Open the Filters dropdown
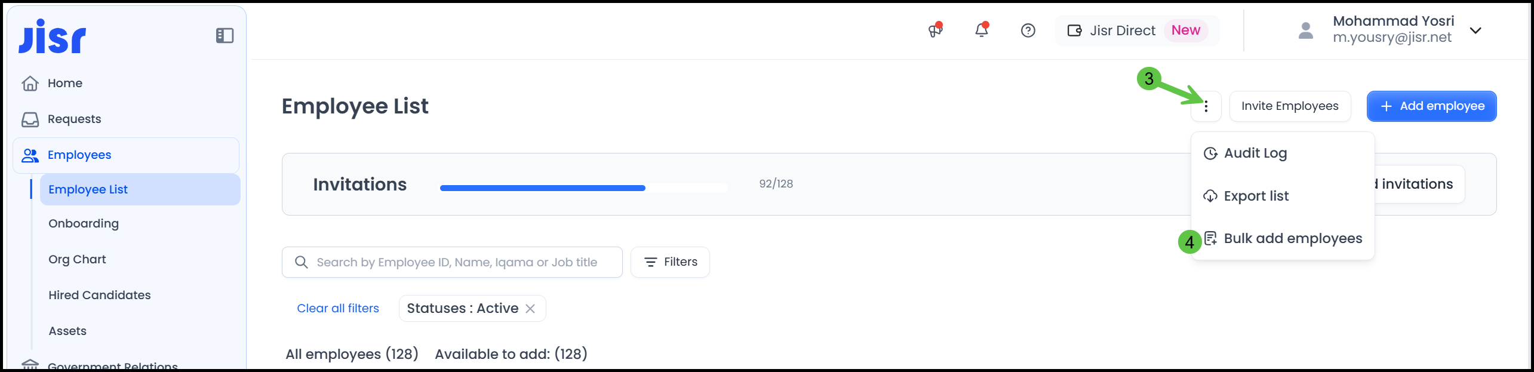 click(670, 262)
